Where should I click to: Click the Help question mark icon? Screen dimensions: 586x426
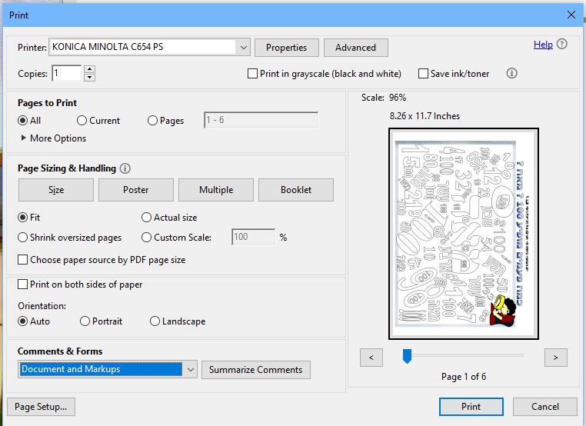point(561,44)
